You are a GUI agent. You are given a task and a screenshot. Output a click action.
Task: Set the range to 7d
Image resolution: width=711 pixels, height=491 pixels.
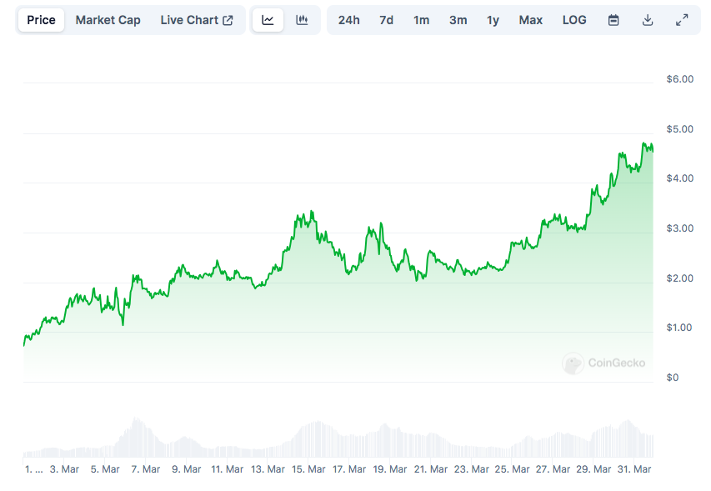[386, 20]
